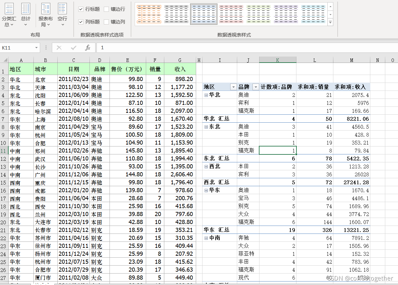Select row 11 header
Image resolution: width=398 pixels, height=285 pixels.
pos(4,151)
